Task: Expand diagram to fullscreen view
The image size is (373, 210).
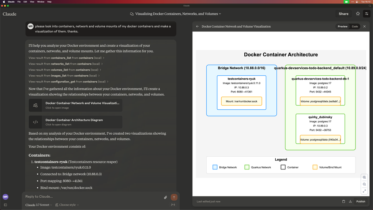Action: coord(364,191)
